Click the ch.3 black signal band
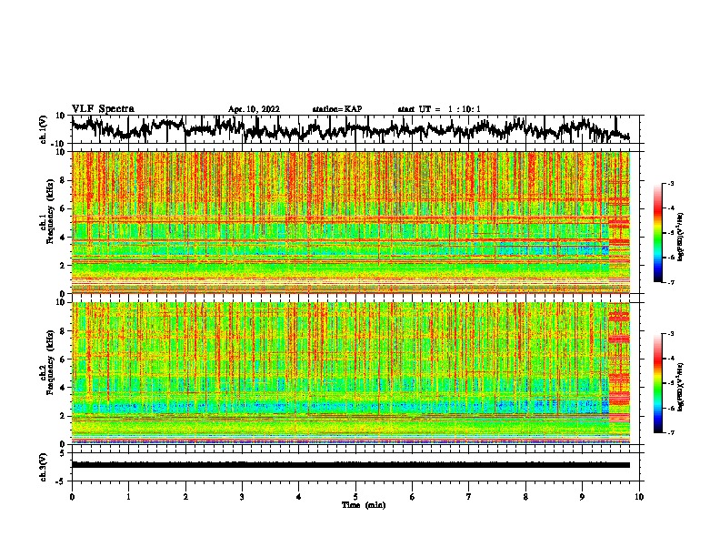Viewport: 720px width, 557px height. coord(351,465)
